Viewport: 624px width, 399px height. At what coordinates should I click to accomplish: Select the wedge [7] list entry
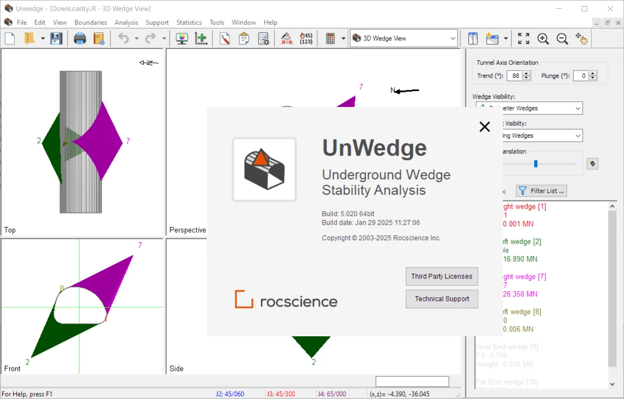point(524,285)
